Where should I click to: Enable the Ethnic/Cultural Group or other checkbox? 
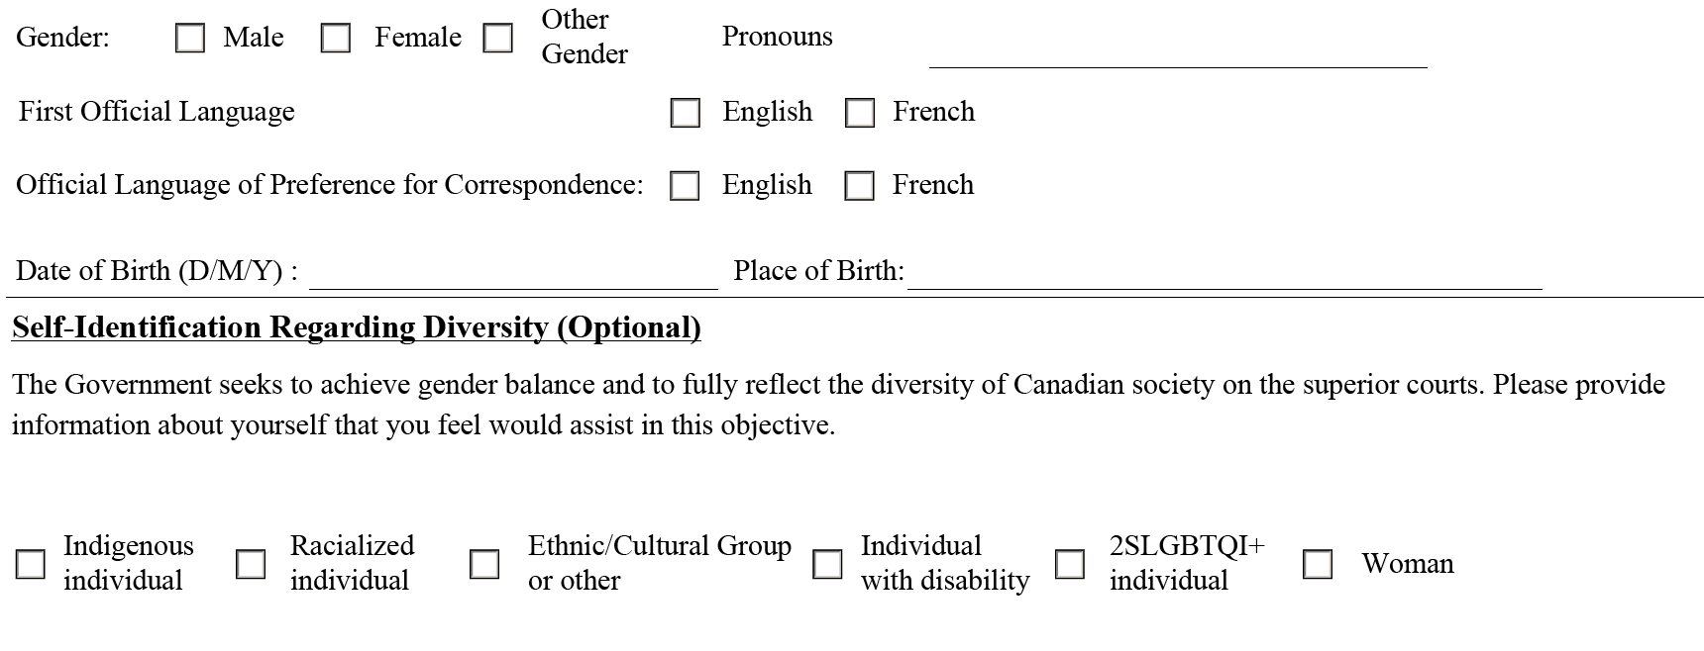pyautogui.click(x=484, y=564)
